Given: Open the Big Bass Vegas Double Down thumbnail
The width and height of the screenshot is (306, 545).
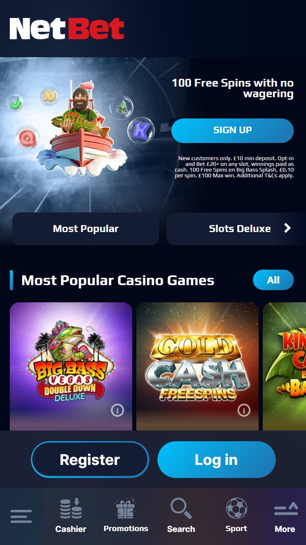Looking at the screenshot, I should [71, 366].
